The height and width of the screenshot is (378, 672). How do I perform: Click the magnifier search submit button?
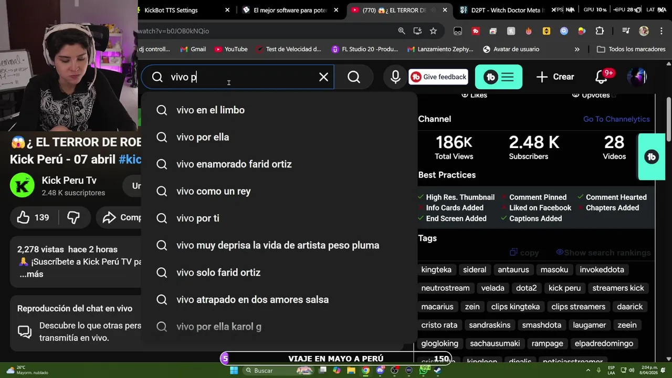coord(354,77)
